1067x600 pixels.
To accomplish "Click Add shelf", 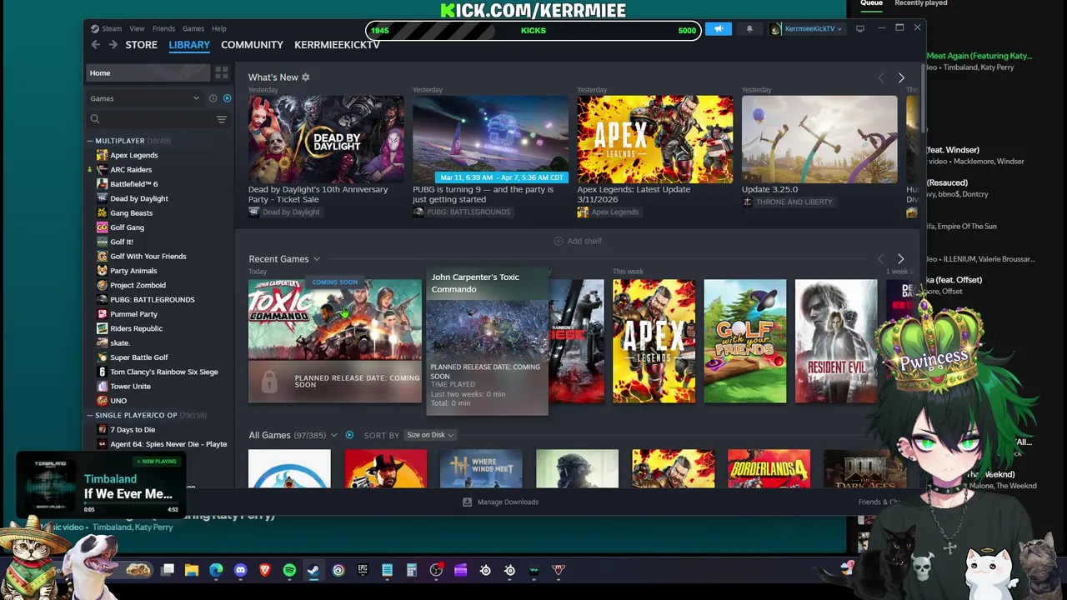I will point(578,241).
